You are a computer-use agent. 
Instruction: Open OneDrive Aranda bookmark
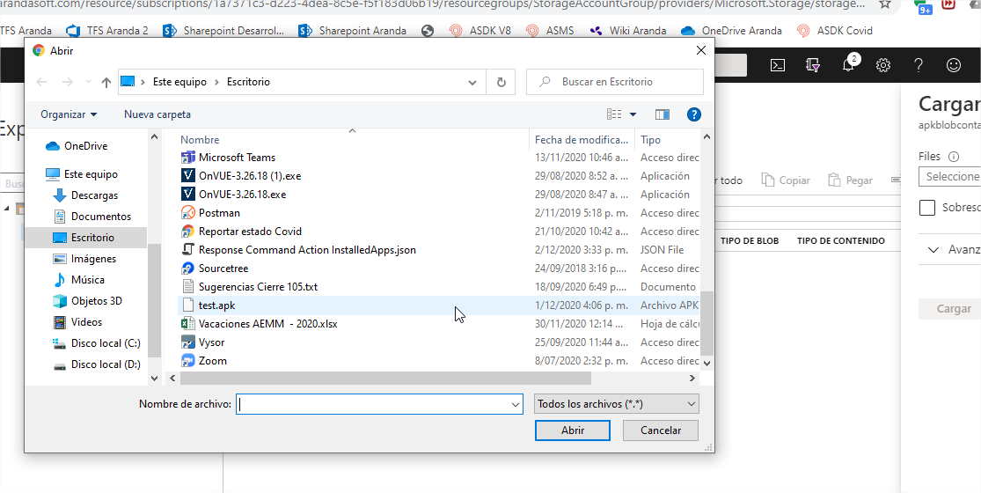click(731, 31)
